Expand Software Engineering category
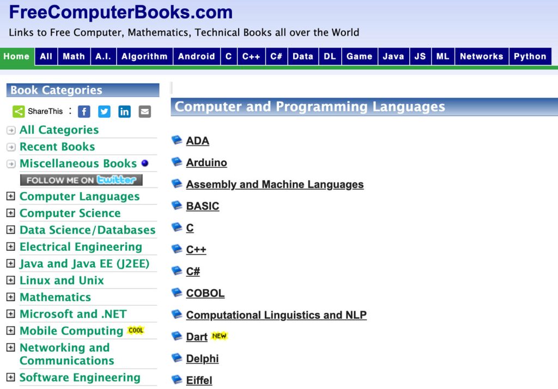558x389 pixels. point(11,377)
